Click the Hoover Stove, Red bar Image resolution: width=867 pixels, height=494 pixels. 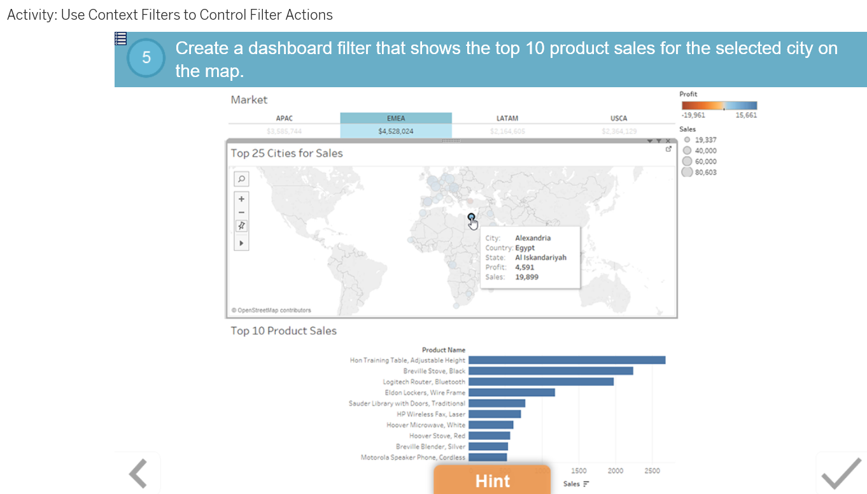(x=489, y=436)
